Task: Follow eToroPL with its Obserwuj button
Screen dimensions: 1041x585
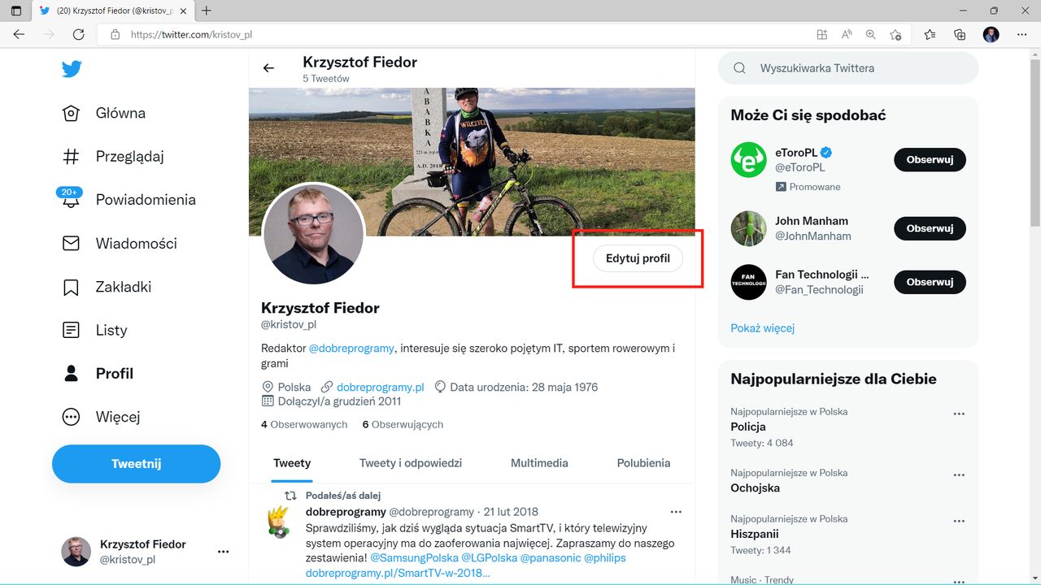Action: pyautogui.click(x=930, y=159)
